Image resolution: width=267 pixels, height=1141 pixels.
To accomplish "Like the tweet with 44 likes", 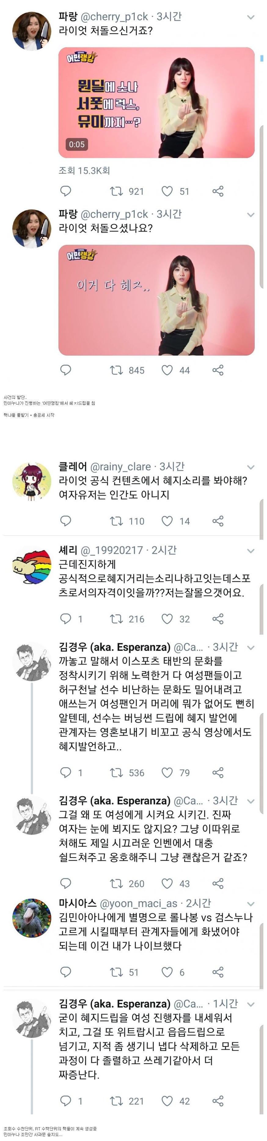I will tap(167, 370).
